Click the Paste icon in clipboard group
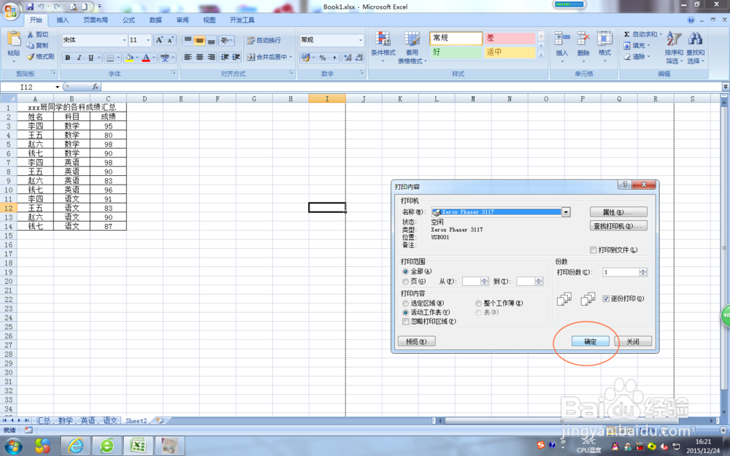This screenshot has height=456, width=730. (x=13, y=40)
